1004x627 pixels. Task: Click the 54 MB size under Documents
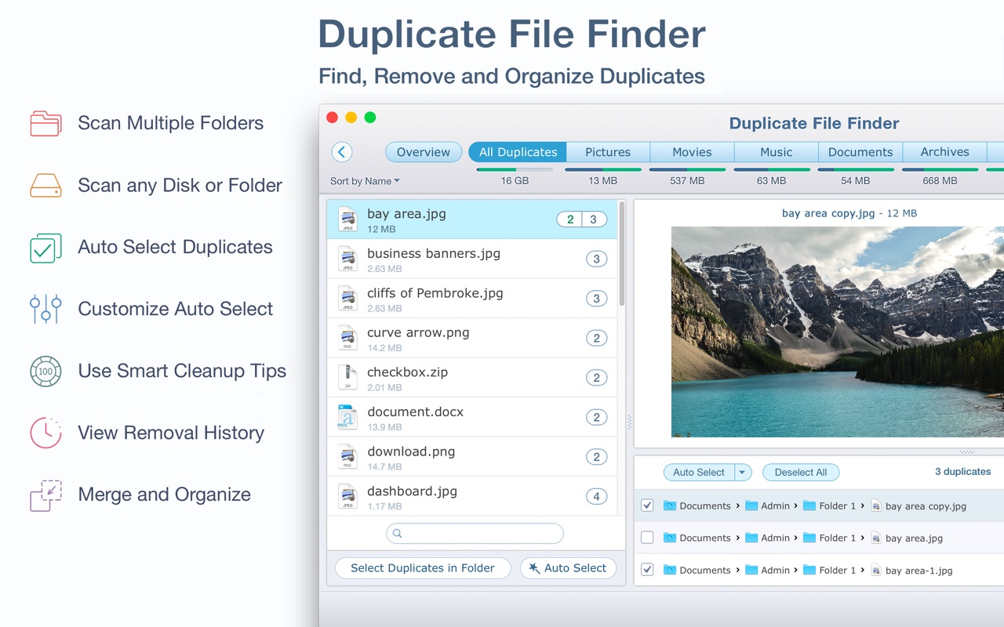point(856,181)
